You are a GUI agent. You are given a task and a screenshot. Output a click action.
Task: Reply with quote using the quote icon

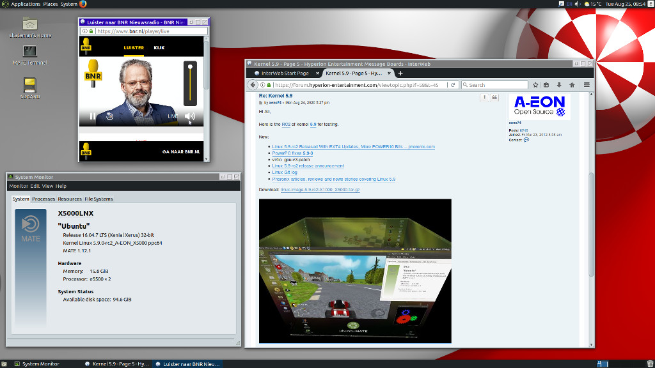coord(494,98)
